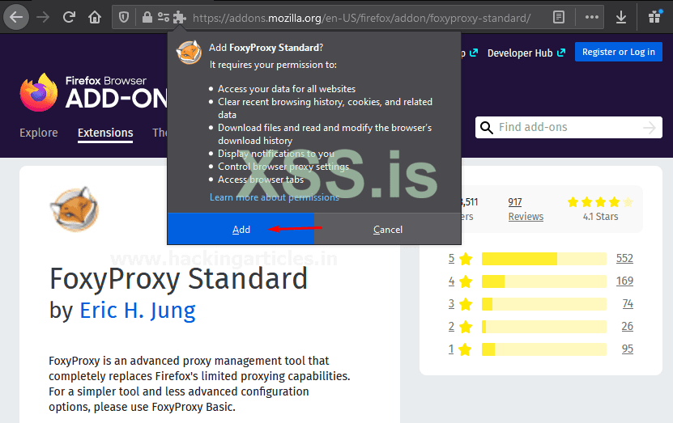Click the padlock site security icon
Viewport: 673px width, 423px height.
pos(147,18)
